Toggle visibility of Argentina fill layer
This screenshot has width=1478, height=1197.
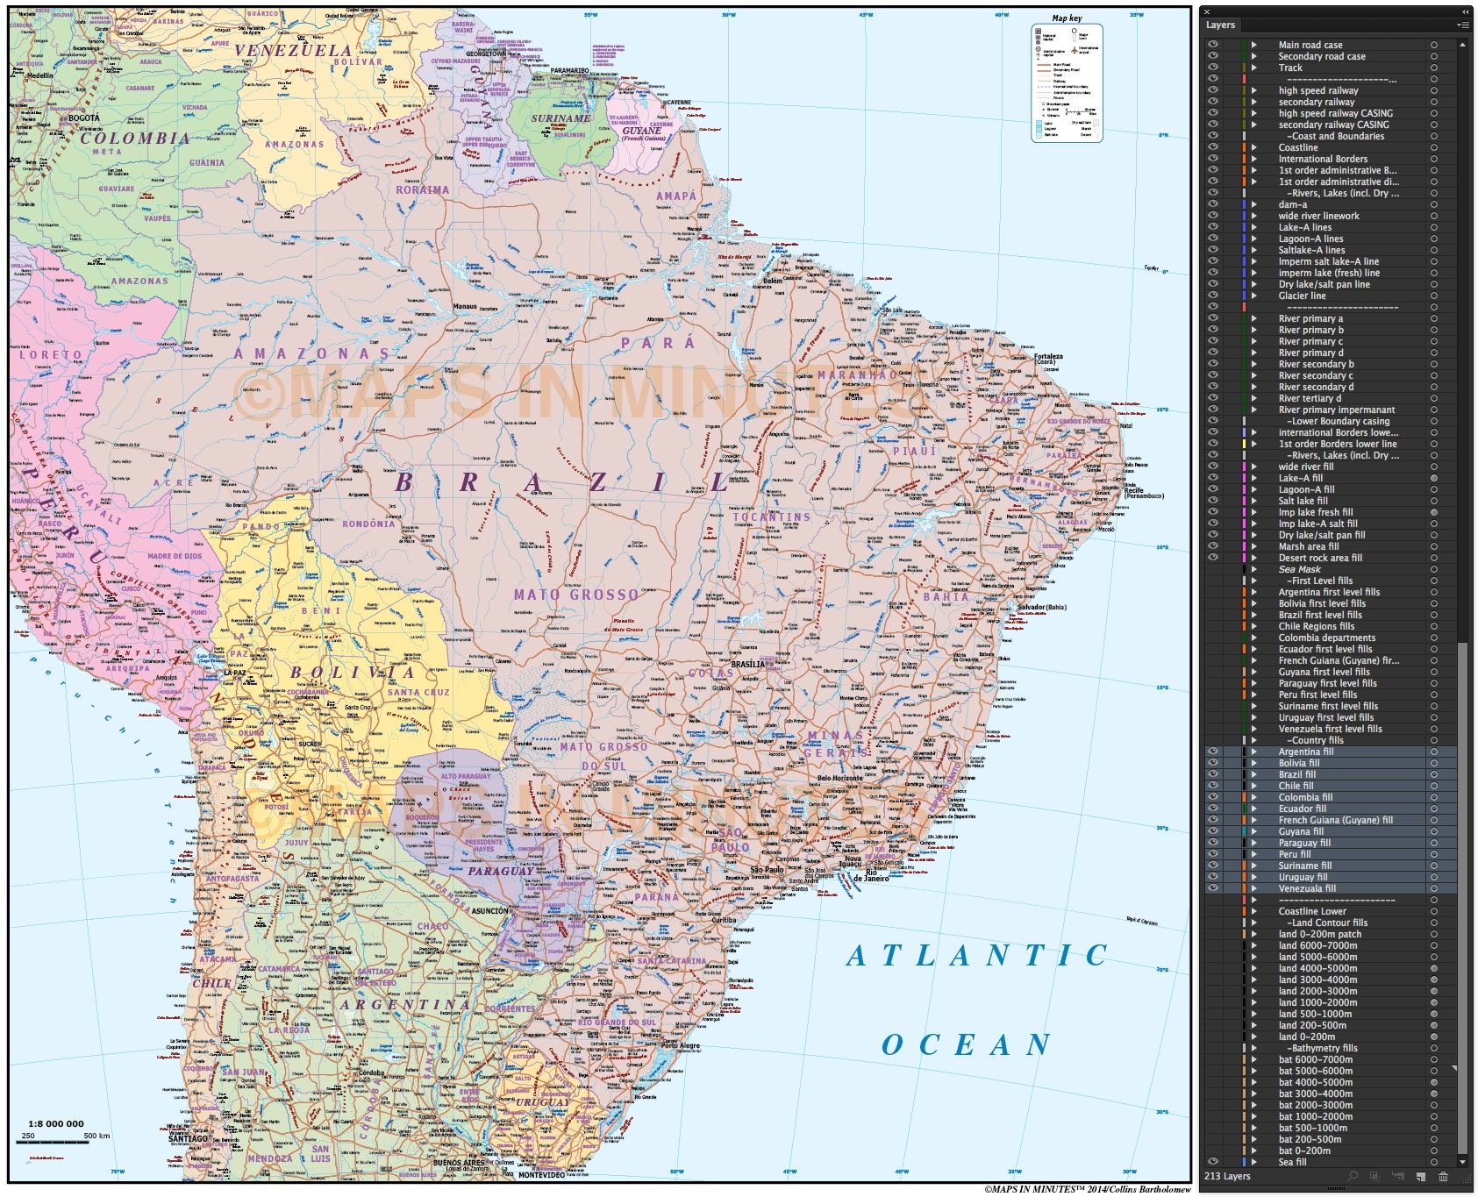click(1213, 752)
